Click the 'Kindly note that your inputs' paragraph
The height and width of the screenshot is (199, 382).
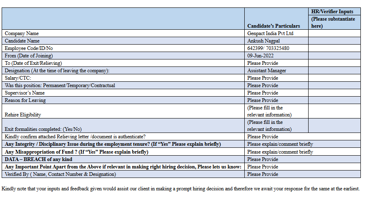click(181, 189)
